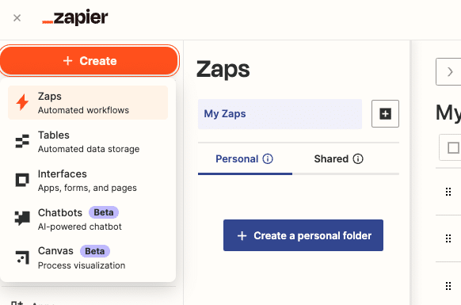Switch to the Personal tab

245,159
